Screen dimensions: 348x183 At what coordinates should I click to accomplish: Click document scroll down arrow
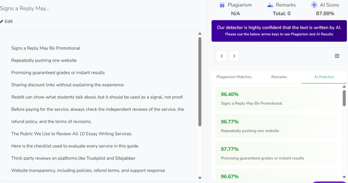(x=200, y=178)
